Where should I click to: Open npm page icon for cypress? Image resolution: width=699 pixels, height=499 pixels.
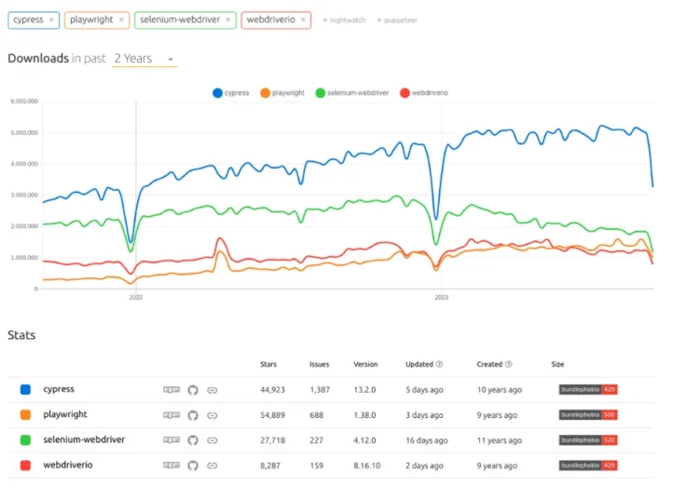[x=171, y=390]
